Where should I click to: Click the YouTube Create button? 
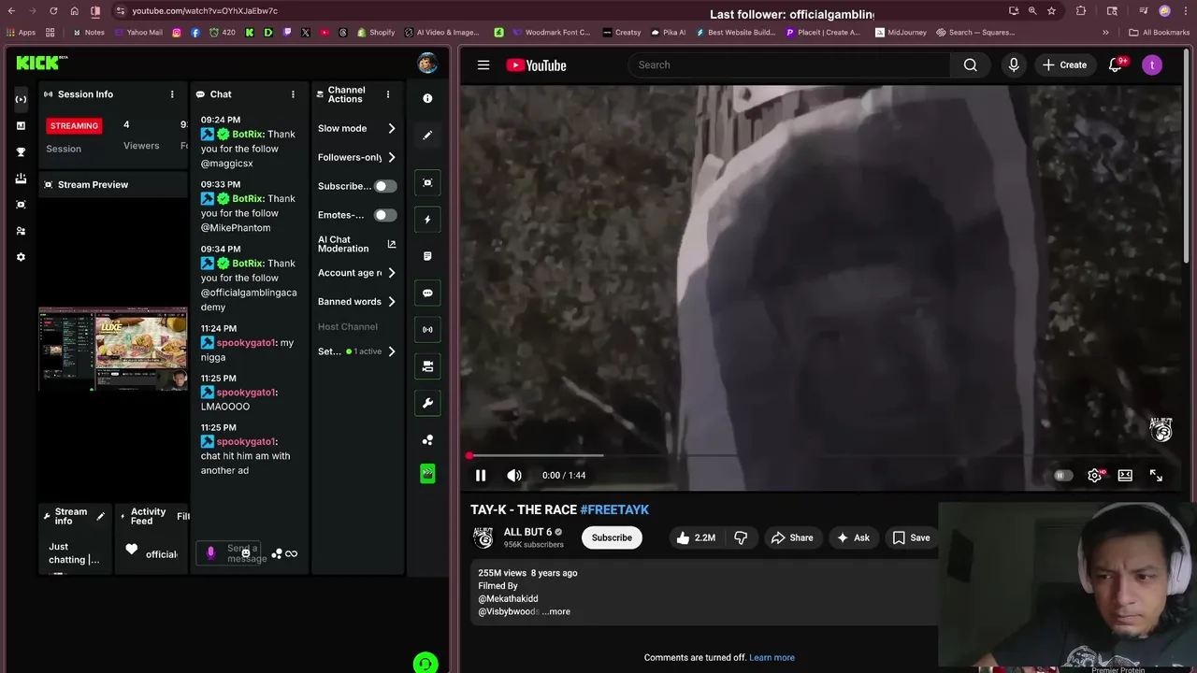point(1064,64)
